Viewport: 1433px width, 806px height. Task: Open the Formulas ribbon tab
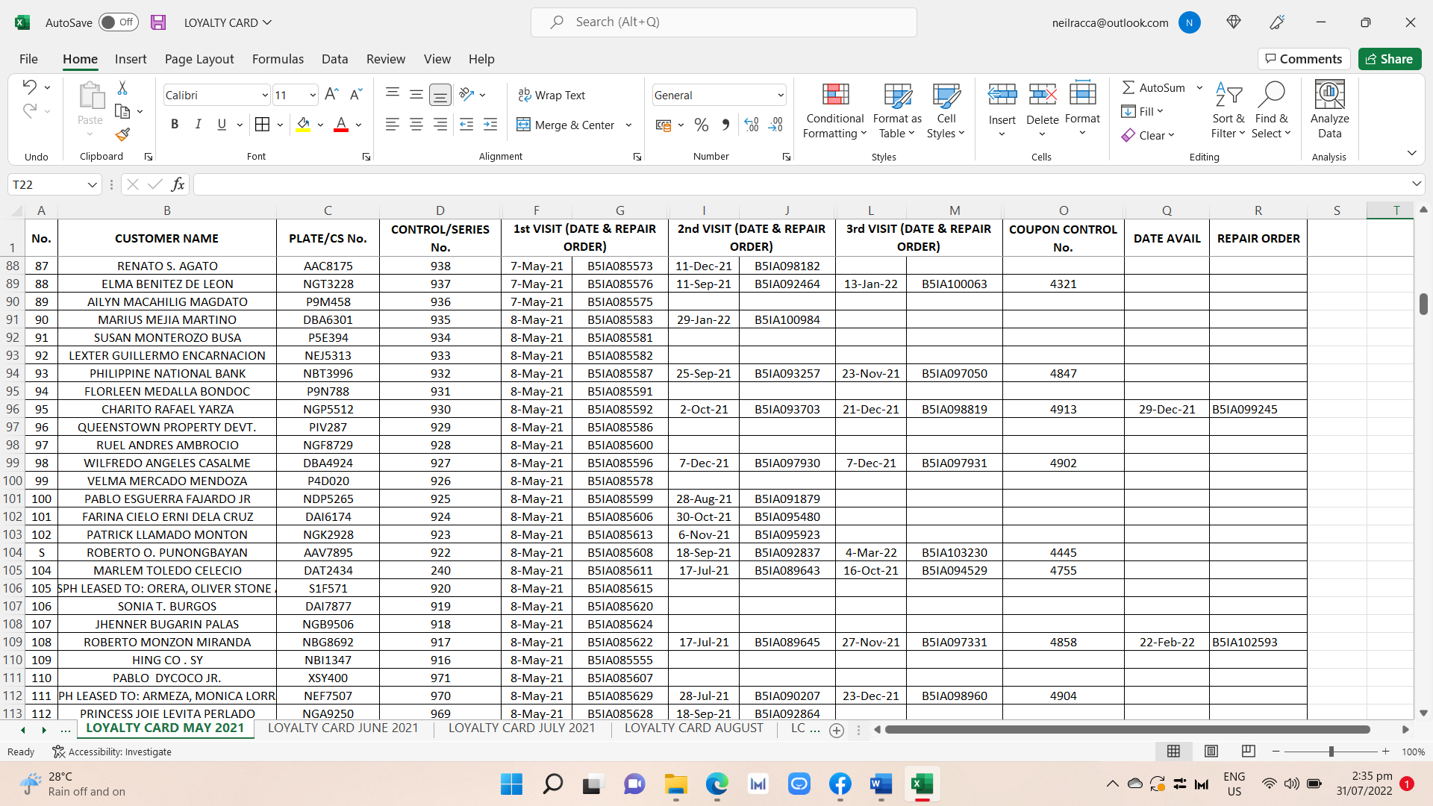278,59
